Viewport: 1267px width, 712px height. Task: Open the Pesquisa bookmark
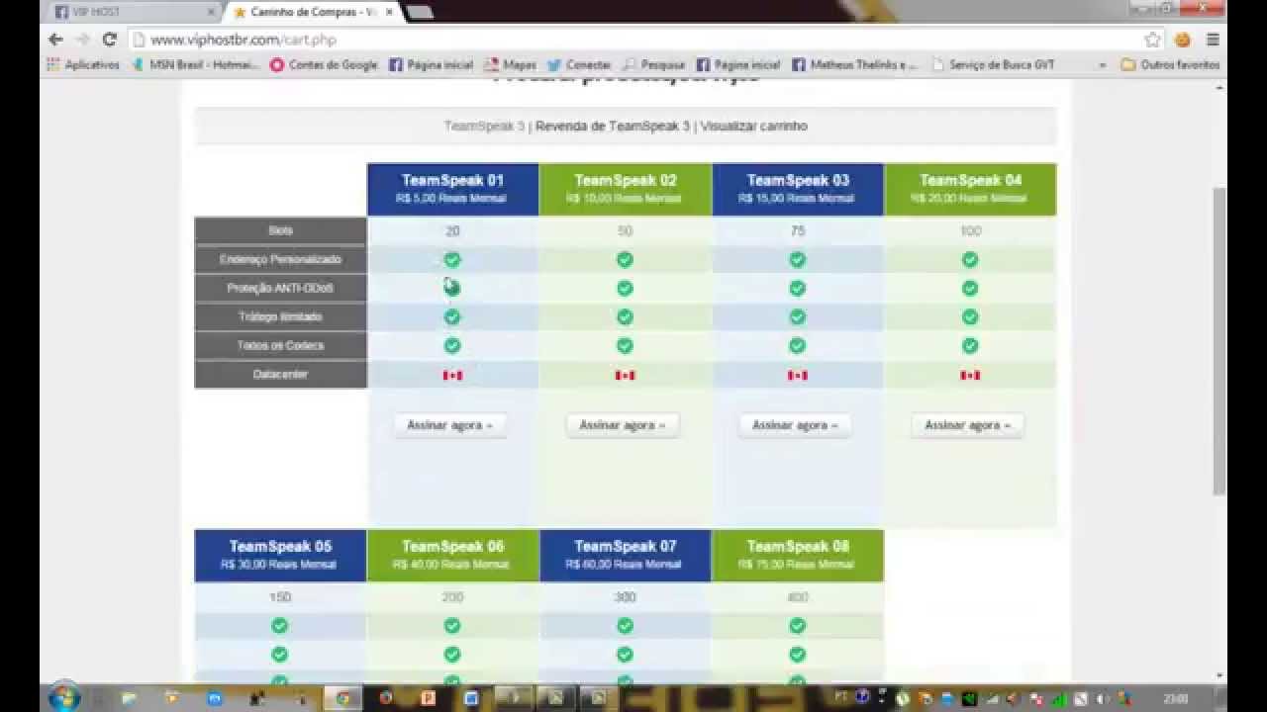click(653, 64)
